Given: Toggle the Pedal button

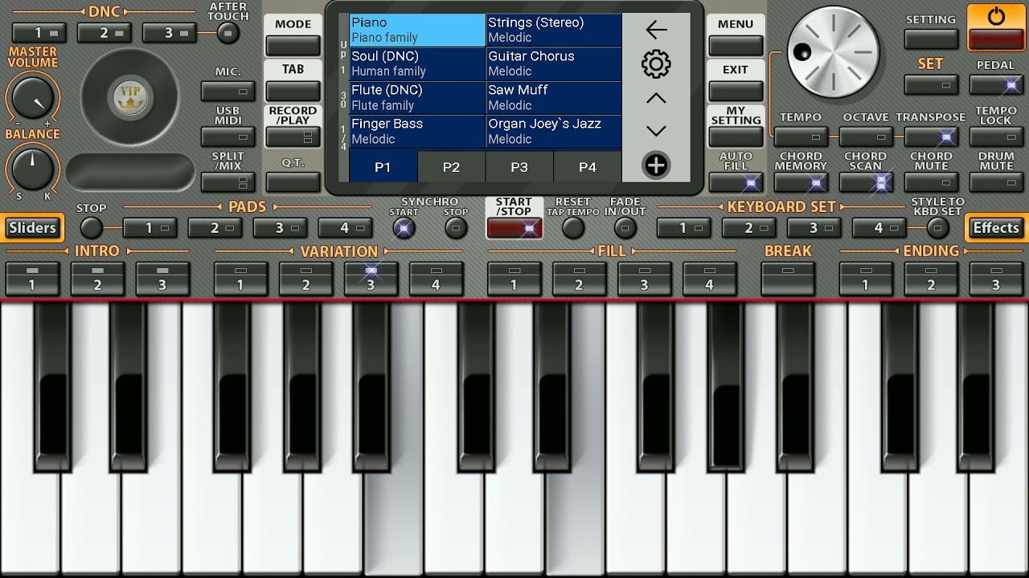Looking at the screenshot, I should (x=996, y=85).
